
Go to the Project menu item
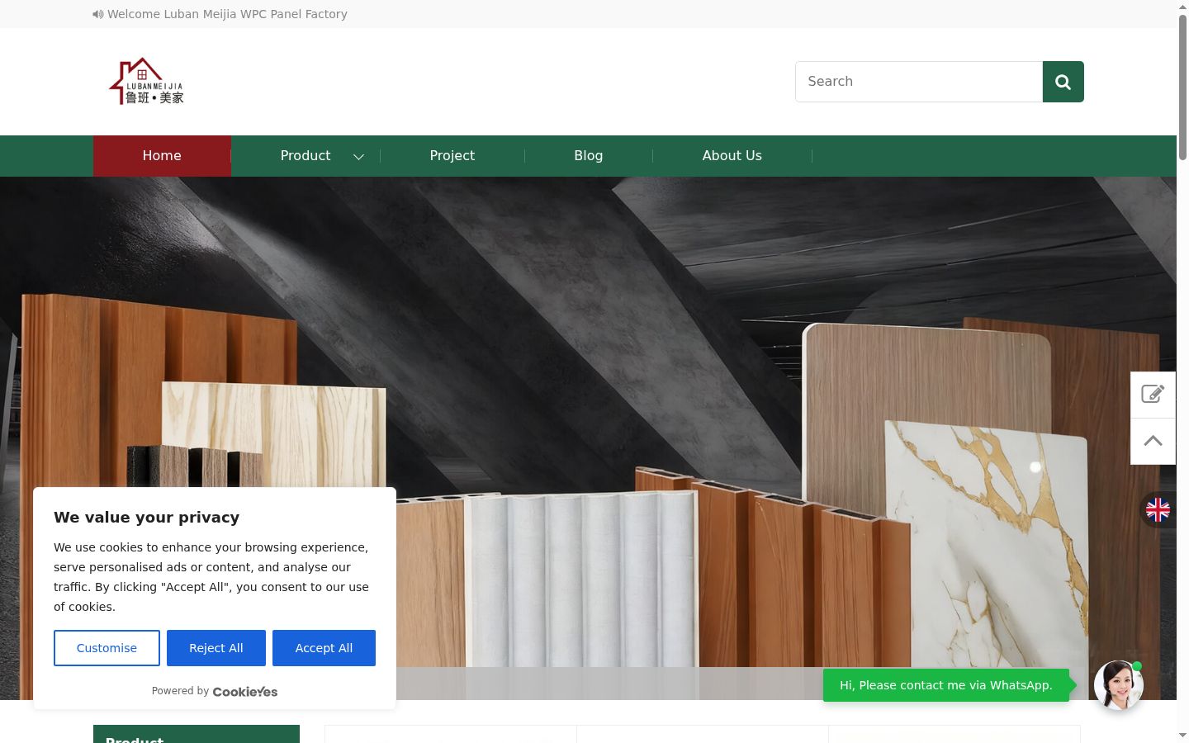pyautogui.click(x=452, y=156)
